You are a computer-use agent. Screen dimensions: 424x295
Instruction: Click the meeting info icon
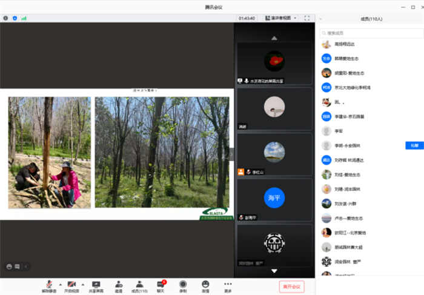coord(6,18)
